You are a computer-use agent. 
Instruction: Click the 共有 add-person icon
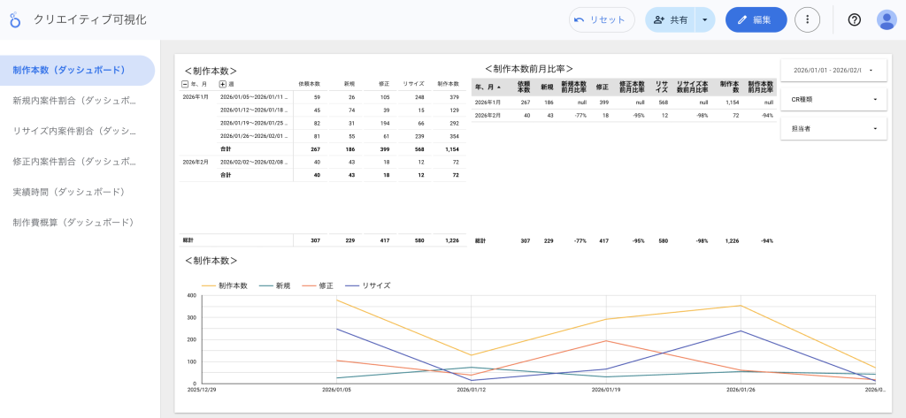point(659,19)
